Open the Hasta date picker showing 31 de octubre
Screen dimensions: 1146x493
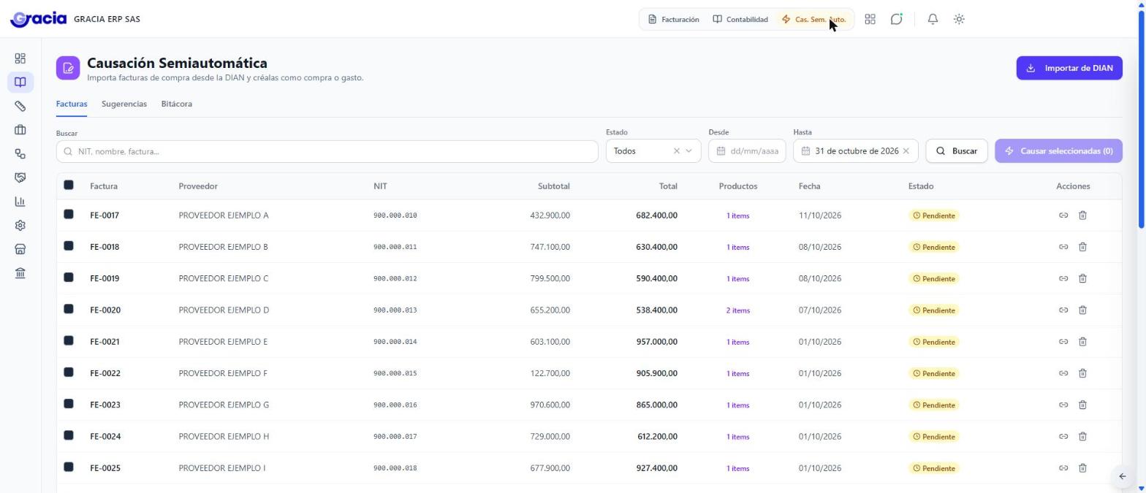[855, 151]
